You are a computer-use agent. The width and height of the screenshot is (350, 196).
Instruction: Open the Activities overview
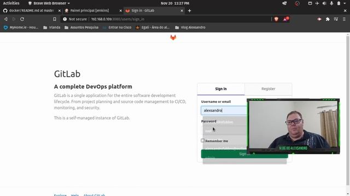(x=11, y=3)
